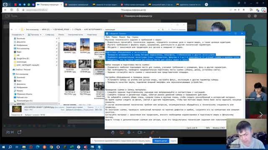Click the "Скрыть" link in sharing bar
The height and width of the screenshot is (150, 268).
[x=173, y=141]
